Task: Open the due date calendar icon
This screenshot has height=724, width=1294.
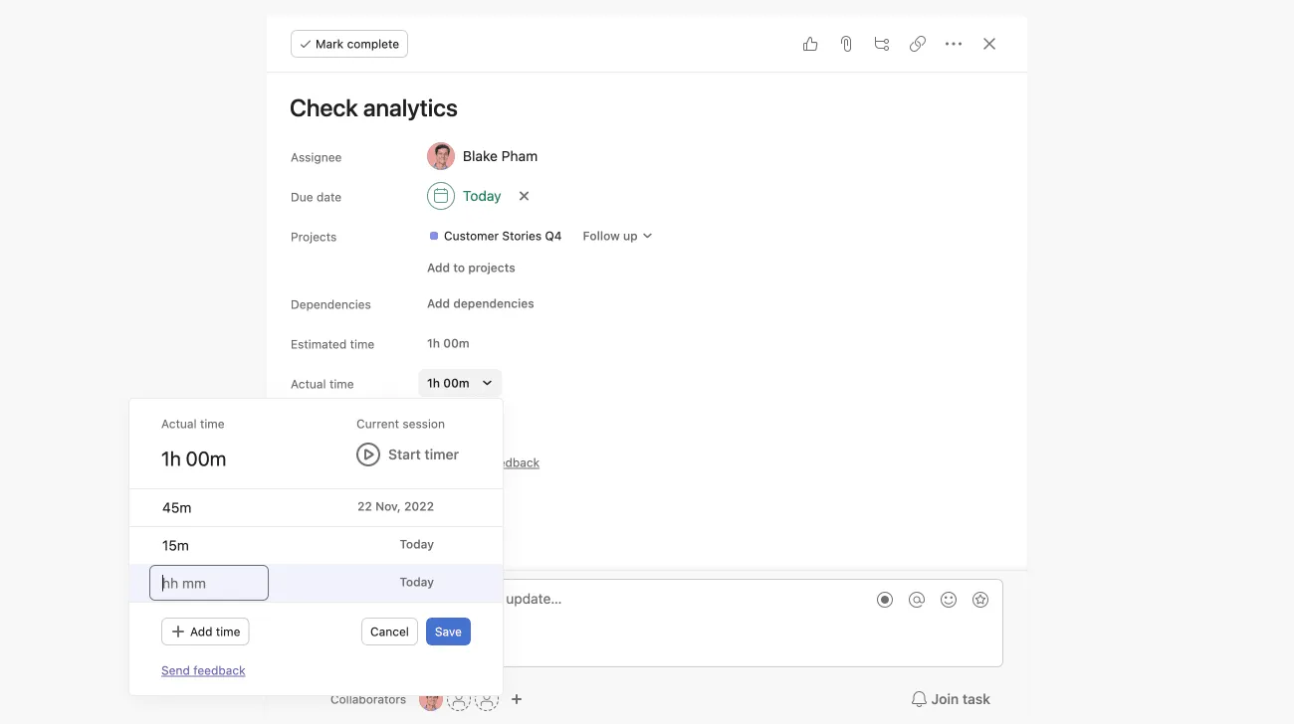Action: tap(440, 196)
